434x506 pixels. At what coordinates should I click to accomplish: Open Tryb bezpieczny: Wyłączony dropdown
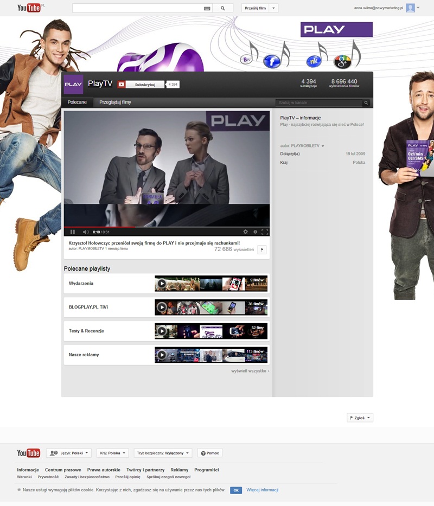[163, 453]
